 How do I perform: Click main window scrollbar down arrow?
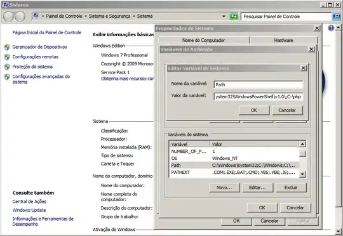(x=339, y=231)
